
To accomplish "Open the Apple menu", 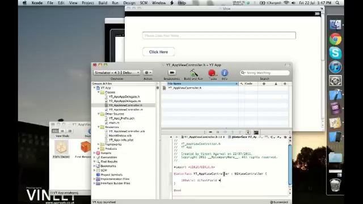I will (24, 3).
